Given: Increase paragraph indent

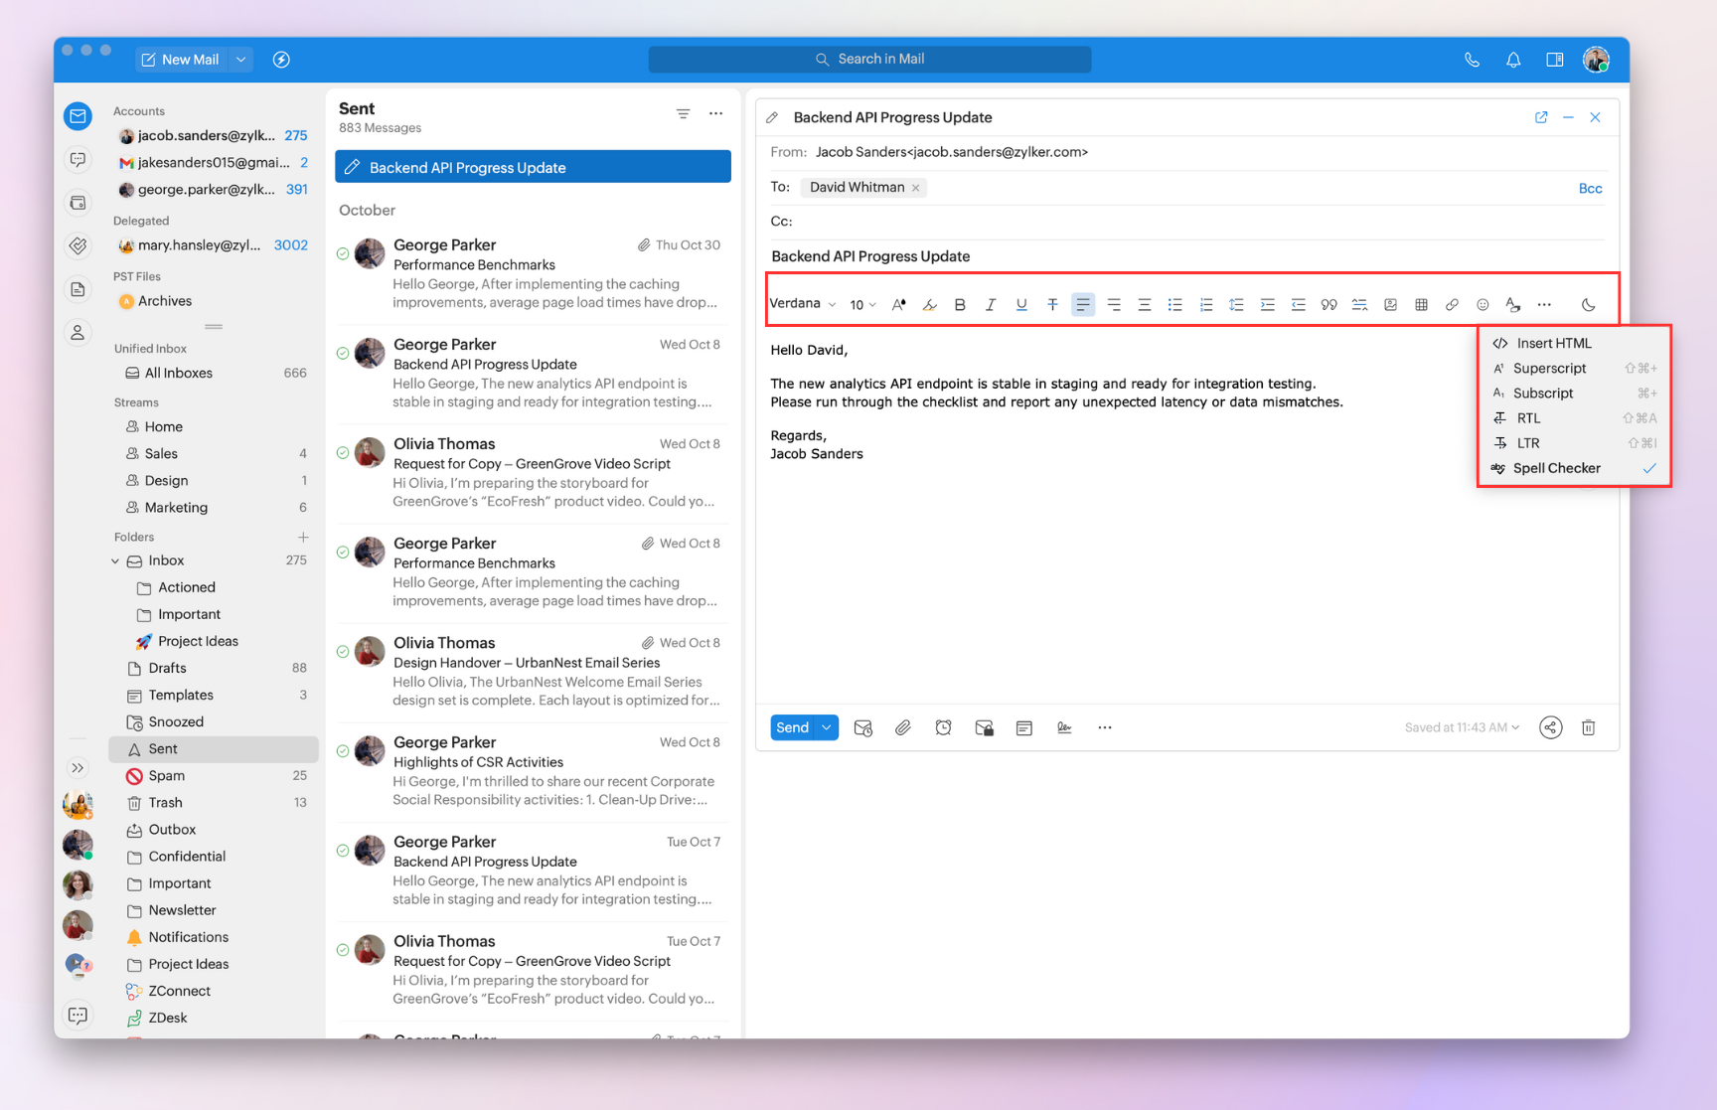Looking at the screenshot, I should click(x=1268, y=305).
